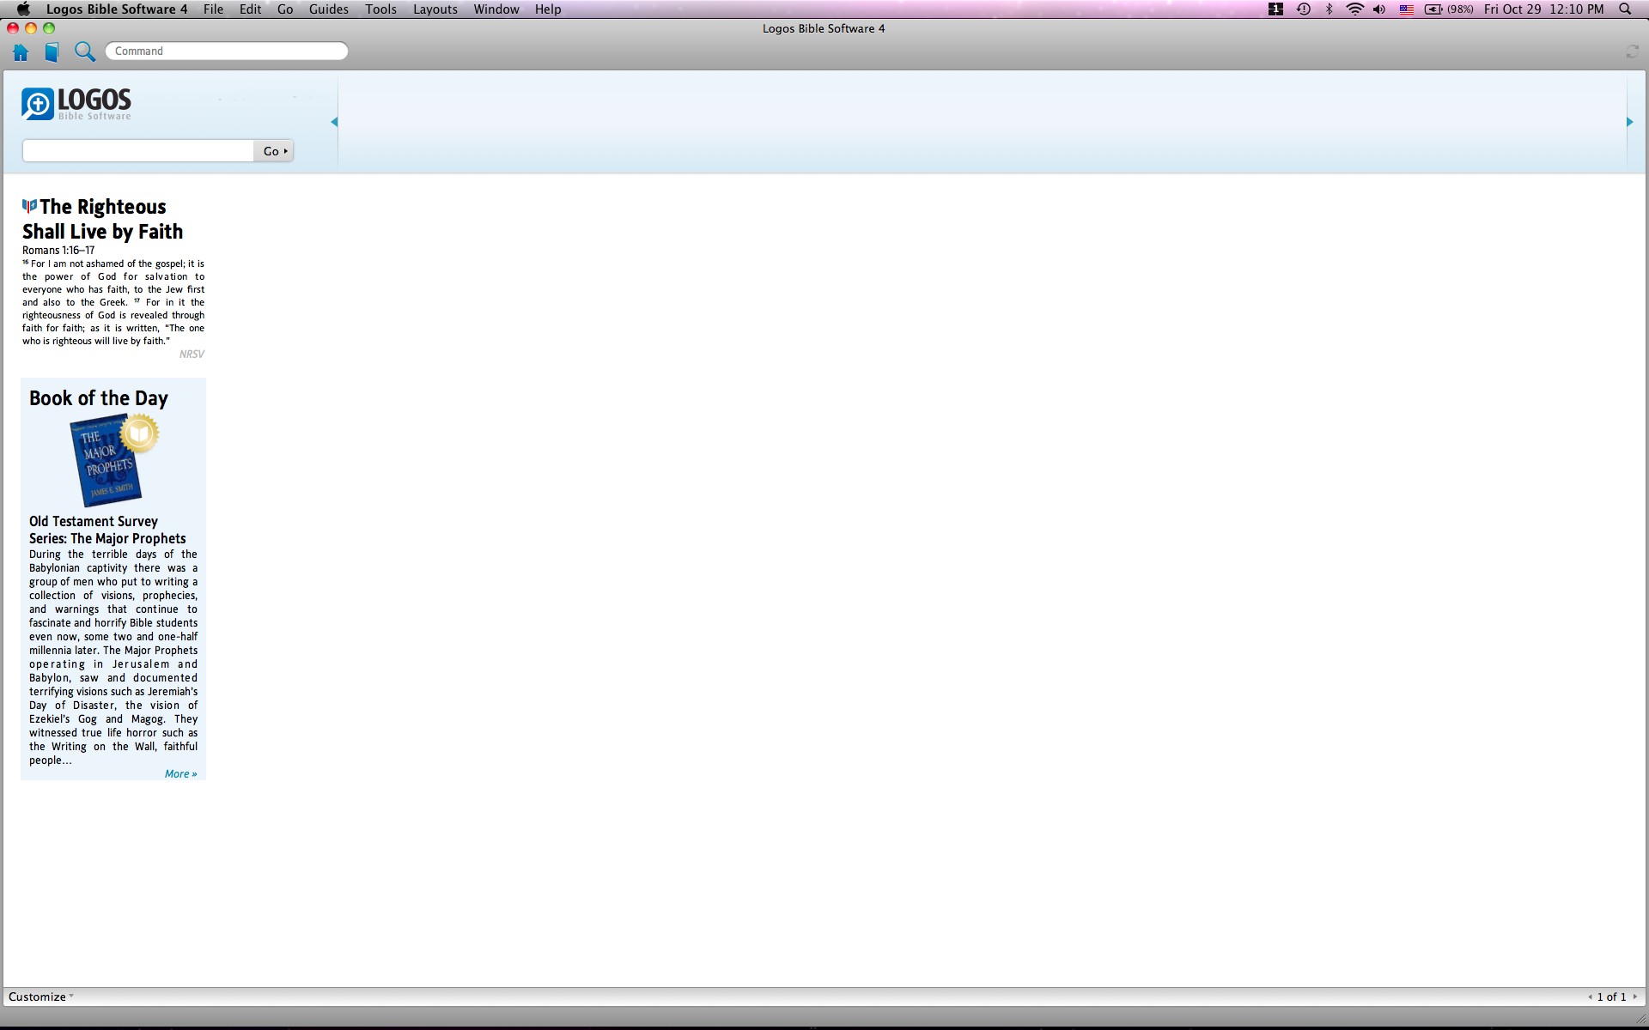The height and width of the screenshot is (1030, 1649).
Task: Click the Spotlight search icon in menu bar
Action: (1625, 9)
